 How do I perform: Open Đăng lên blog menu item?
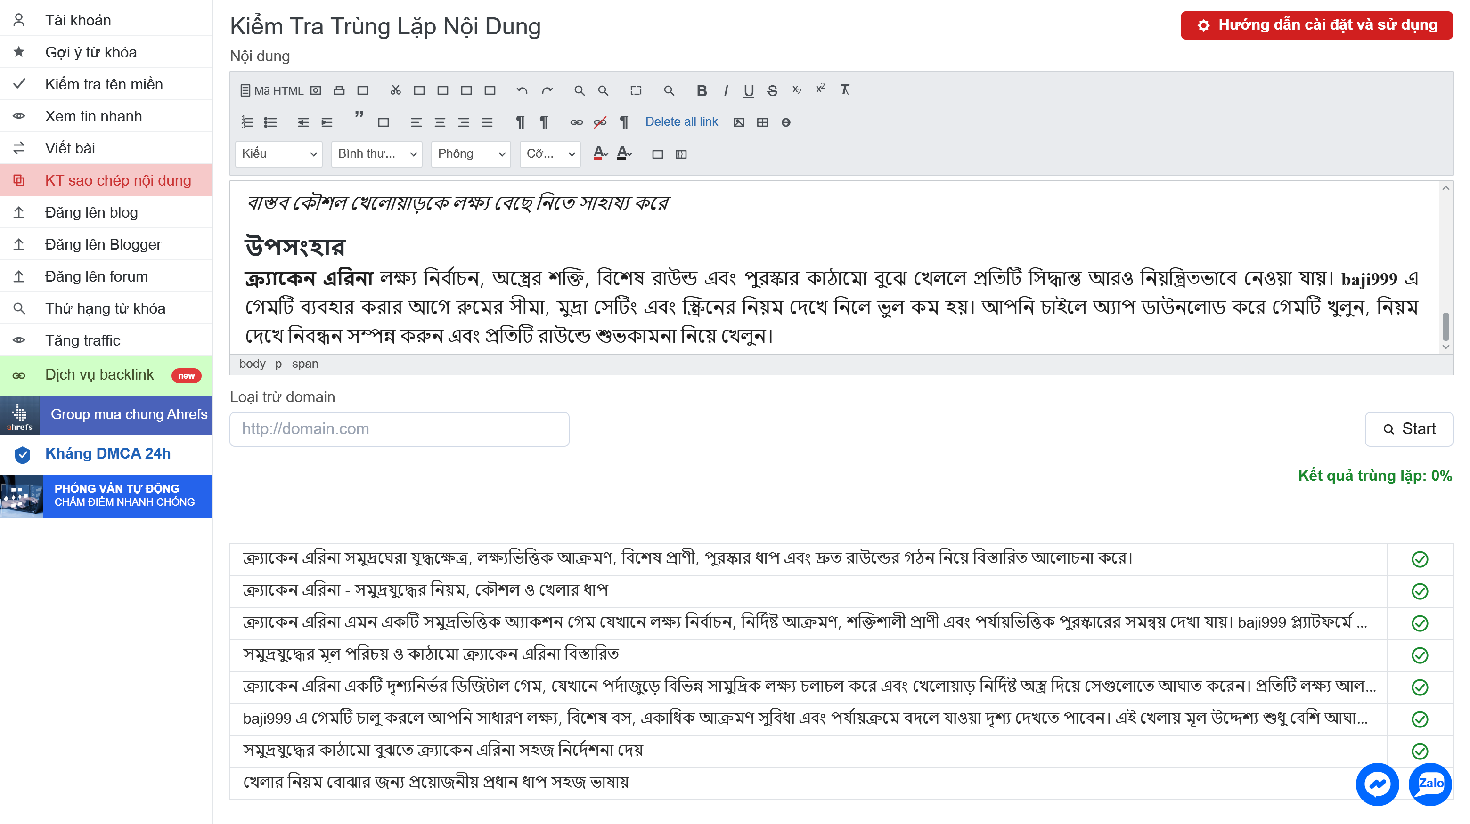106,212
